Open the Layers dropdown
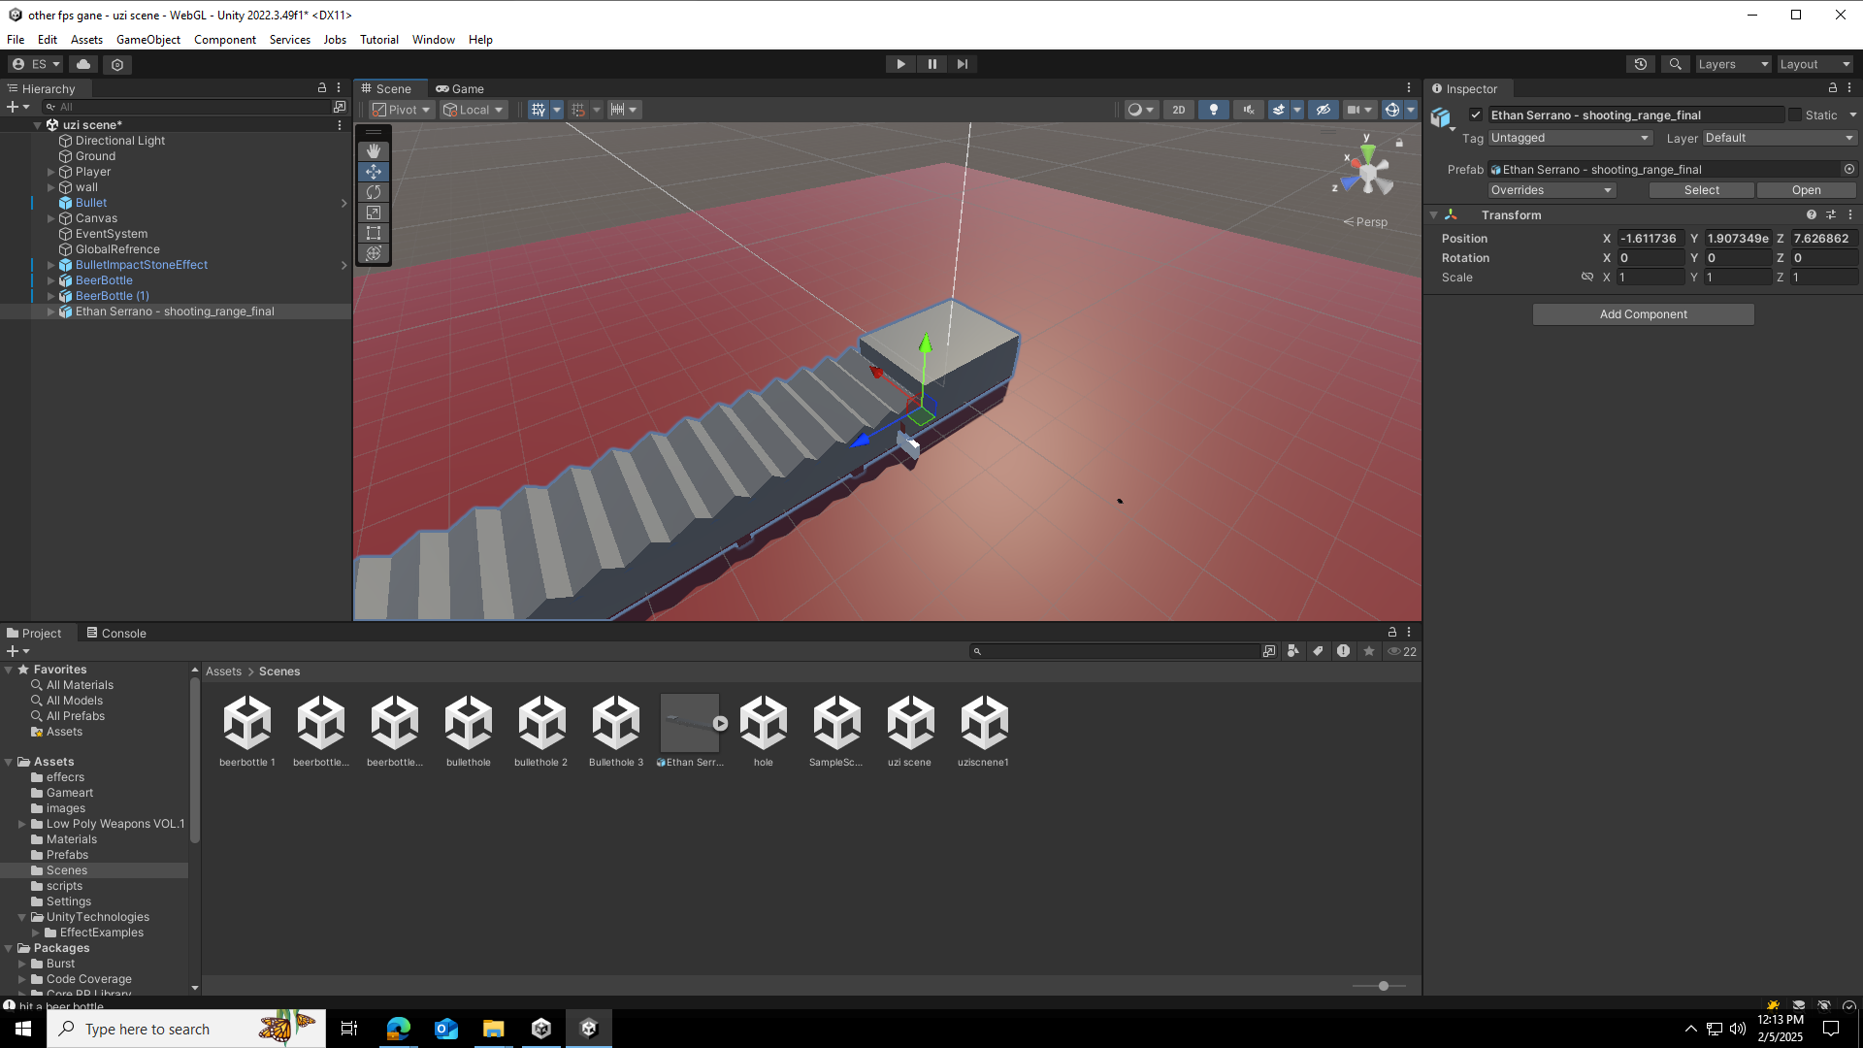Viewport: 1863px width, 1048px height. pos(1732,64)
